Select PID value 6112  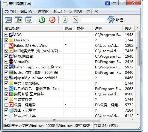pos(129,115)
